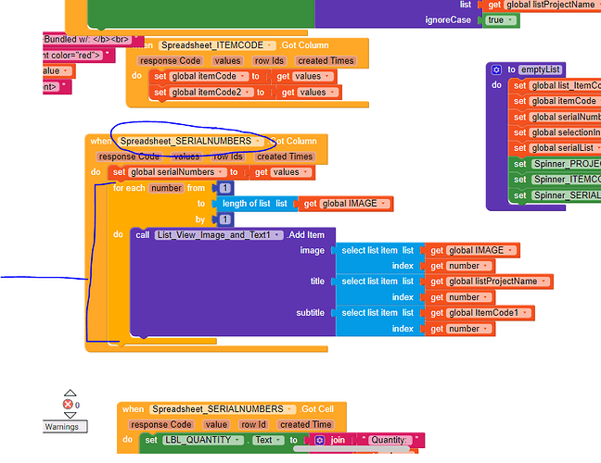The width and height of the screenshot is (601, 463).
Task: Click 'row Ids' parameter in the ITEMCODE Got Column event
Action: pyautogui.click(x=270, y=61)
